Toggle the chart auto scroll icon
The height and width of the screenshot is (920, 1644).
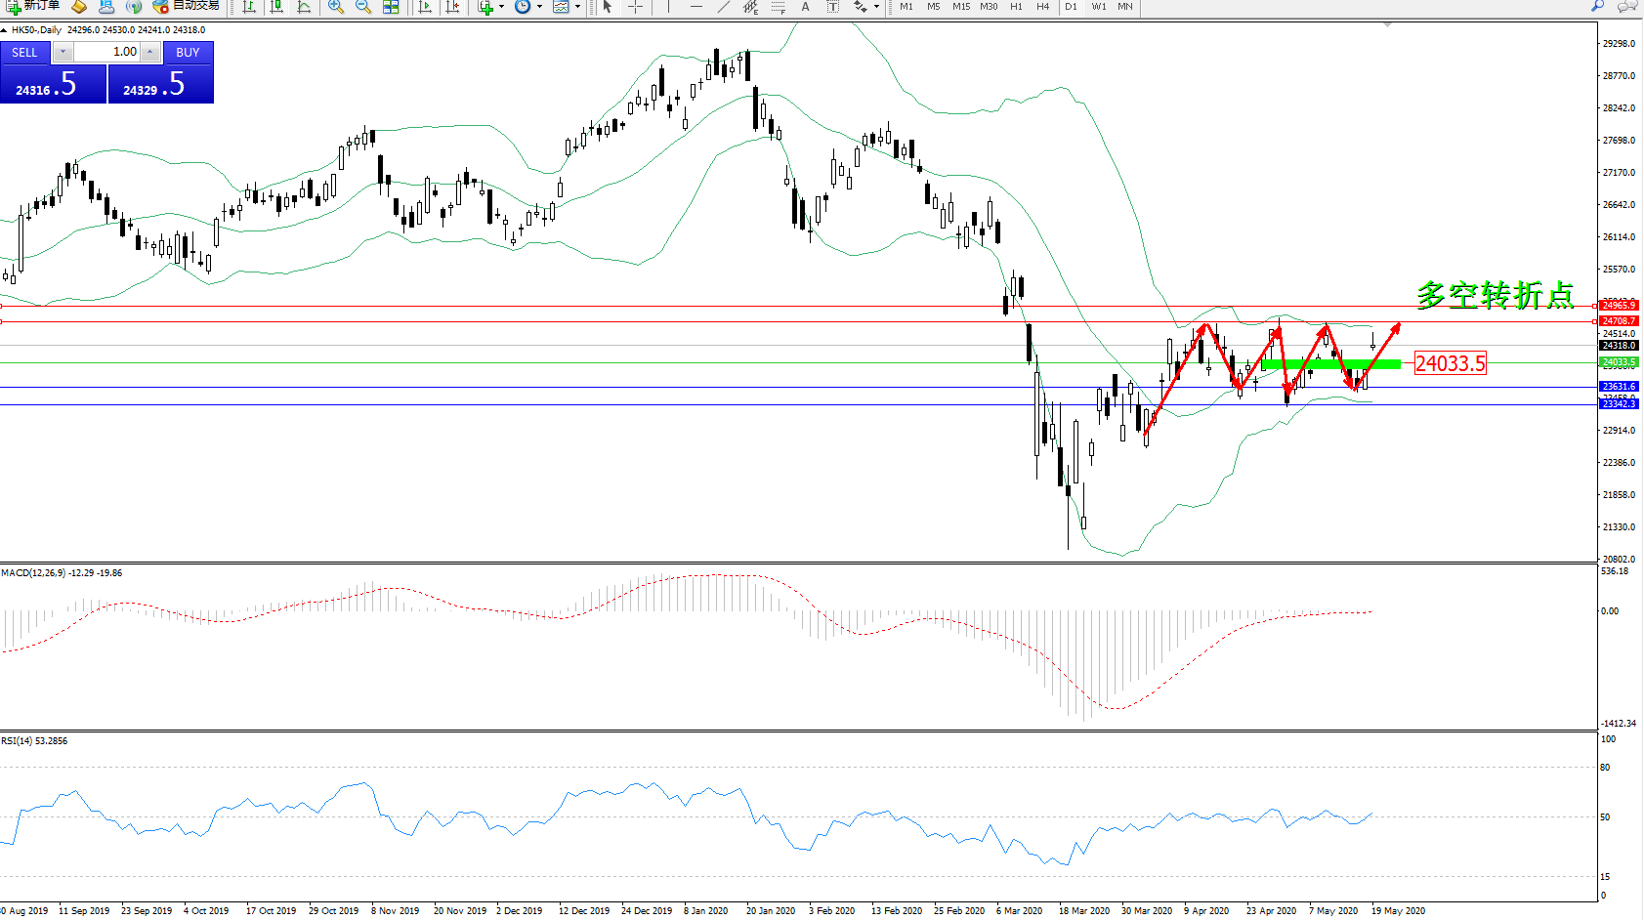425,7
